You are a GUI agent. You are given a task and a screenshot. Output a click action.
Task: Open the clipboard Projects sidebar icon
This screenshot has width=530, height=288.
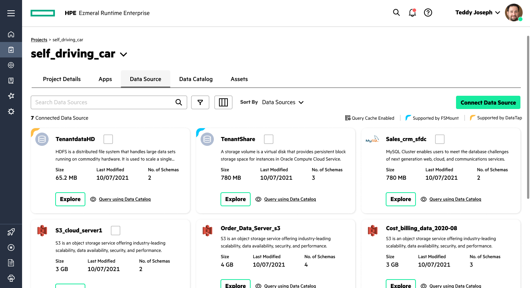coord(11,50)
